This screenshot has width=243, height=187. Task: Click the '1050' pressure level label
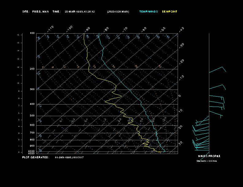click(x=32, y=153)
